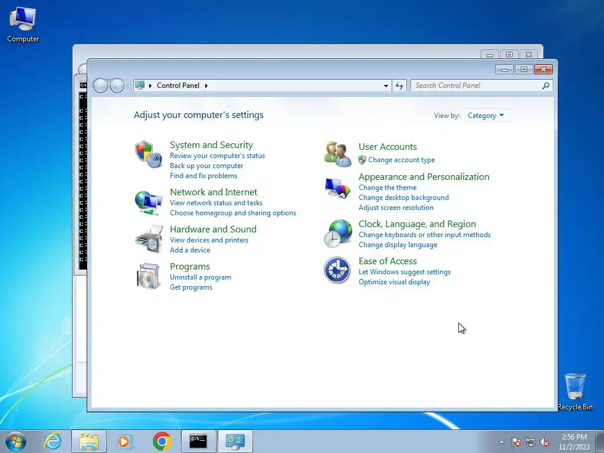Click Add a device link
604x453 pixels.
tap(190, 250)
